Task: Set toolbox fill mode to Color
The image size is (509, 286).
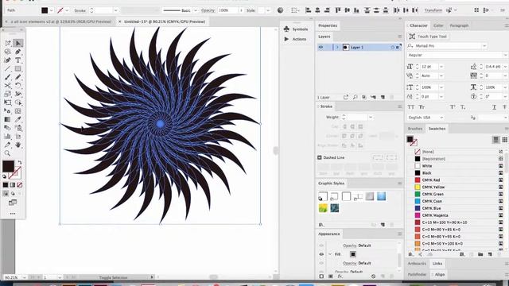Action: [6, 185]
